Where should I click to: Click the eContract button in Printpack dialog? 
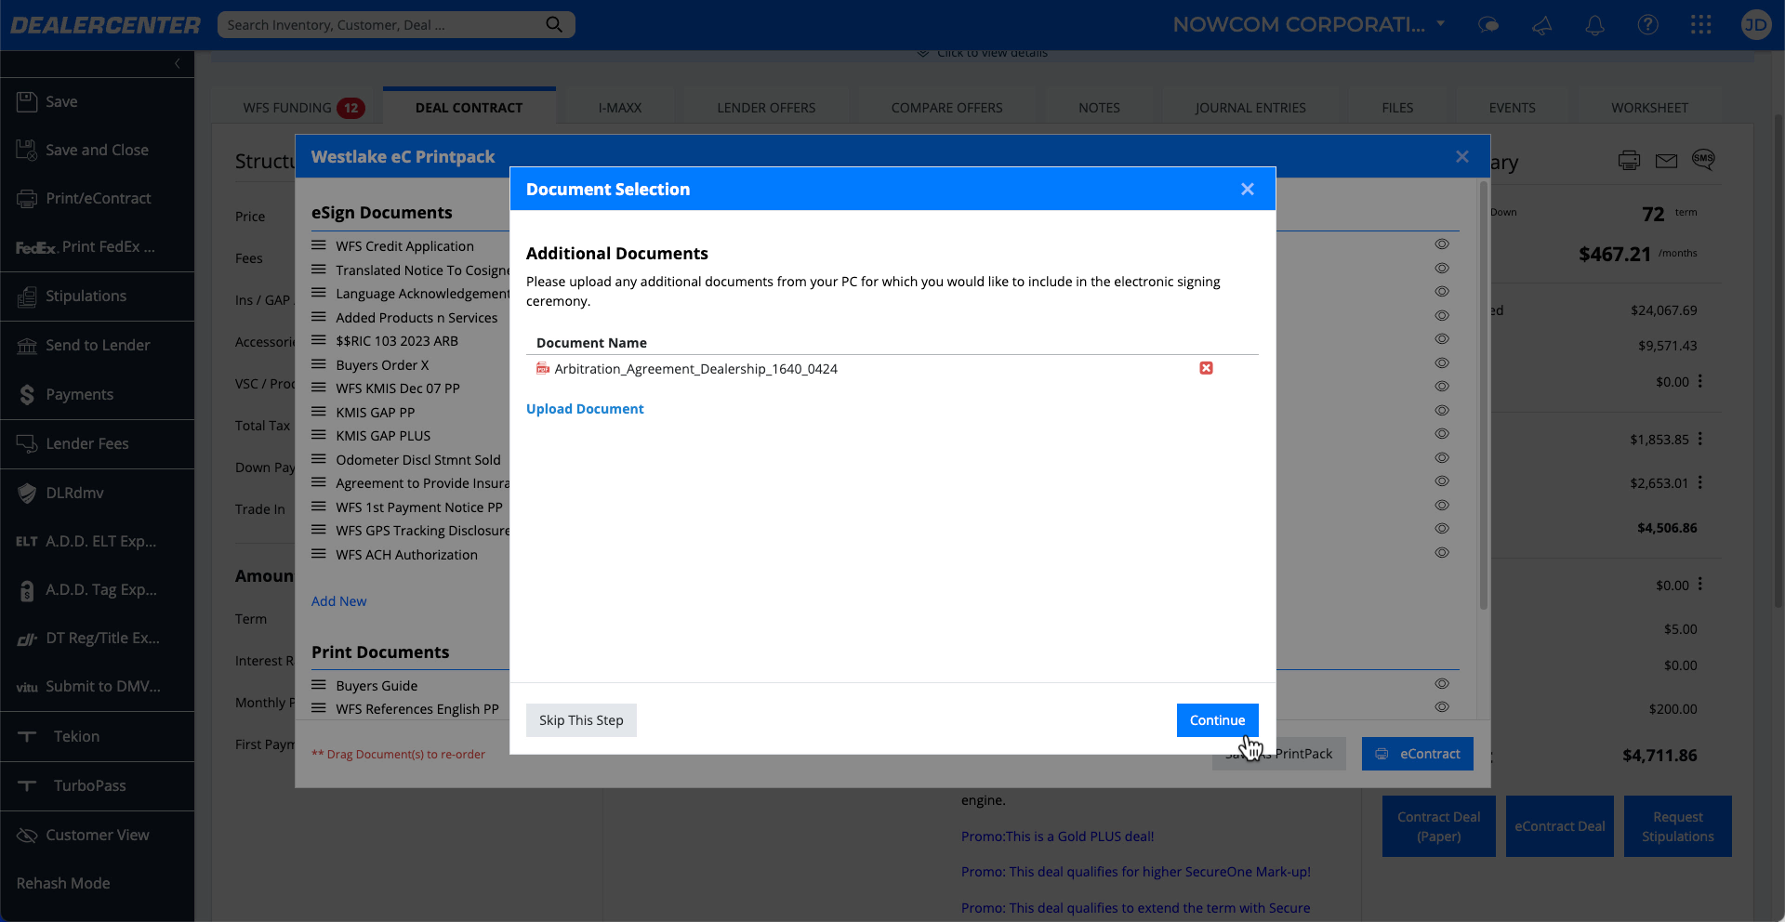tap(1418, 754)
